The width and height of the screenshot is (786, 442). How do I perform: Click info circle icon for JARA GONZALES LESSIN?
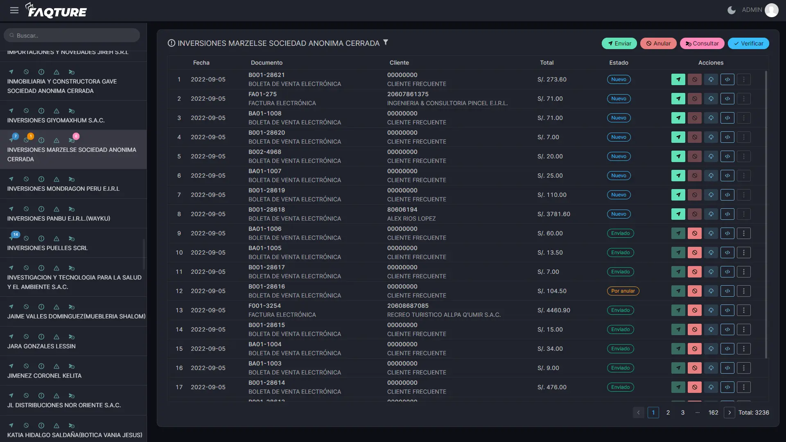41,337
